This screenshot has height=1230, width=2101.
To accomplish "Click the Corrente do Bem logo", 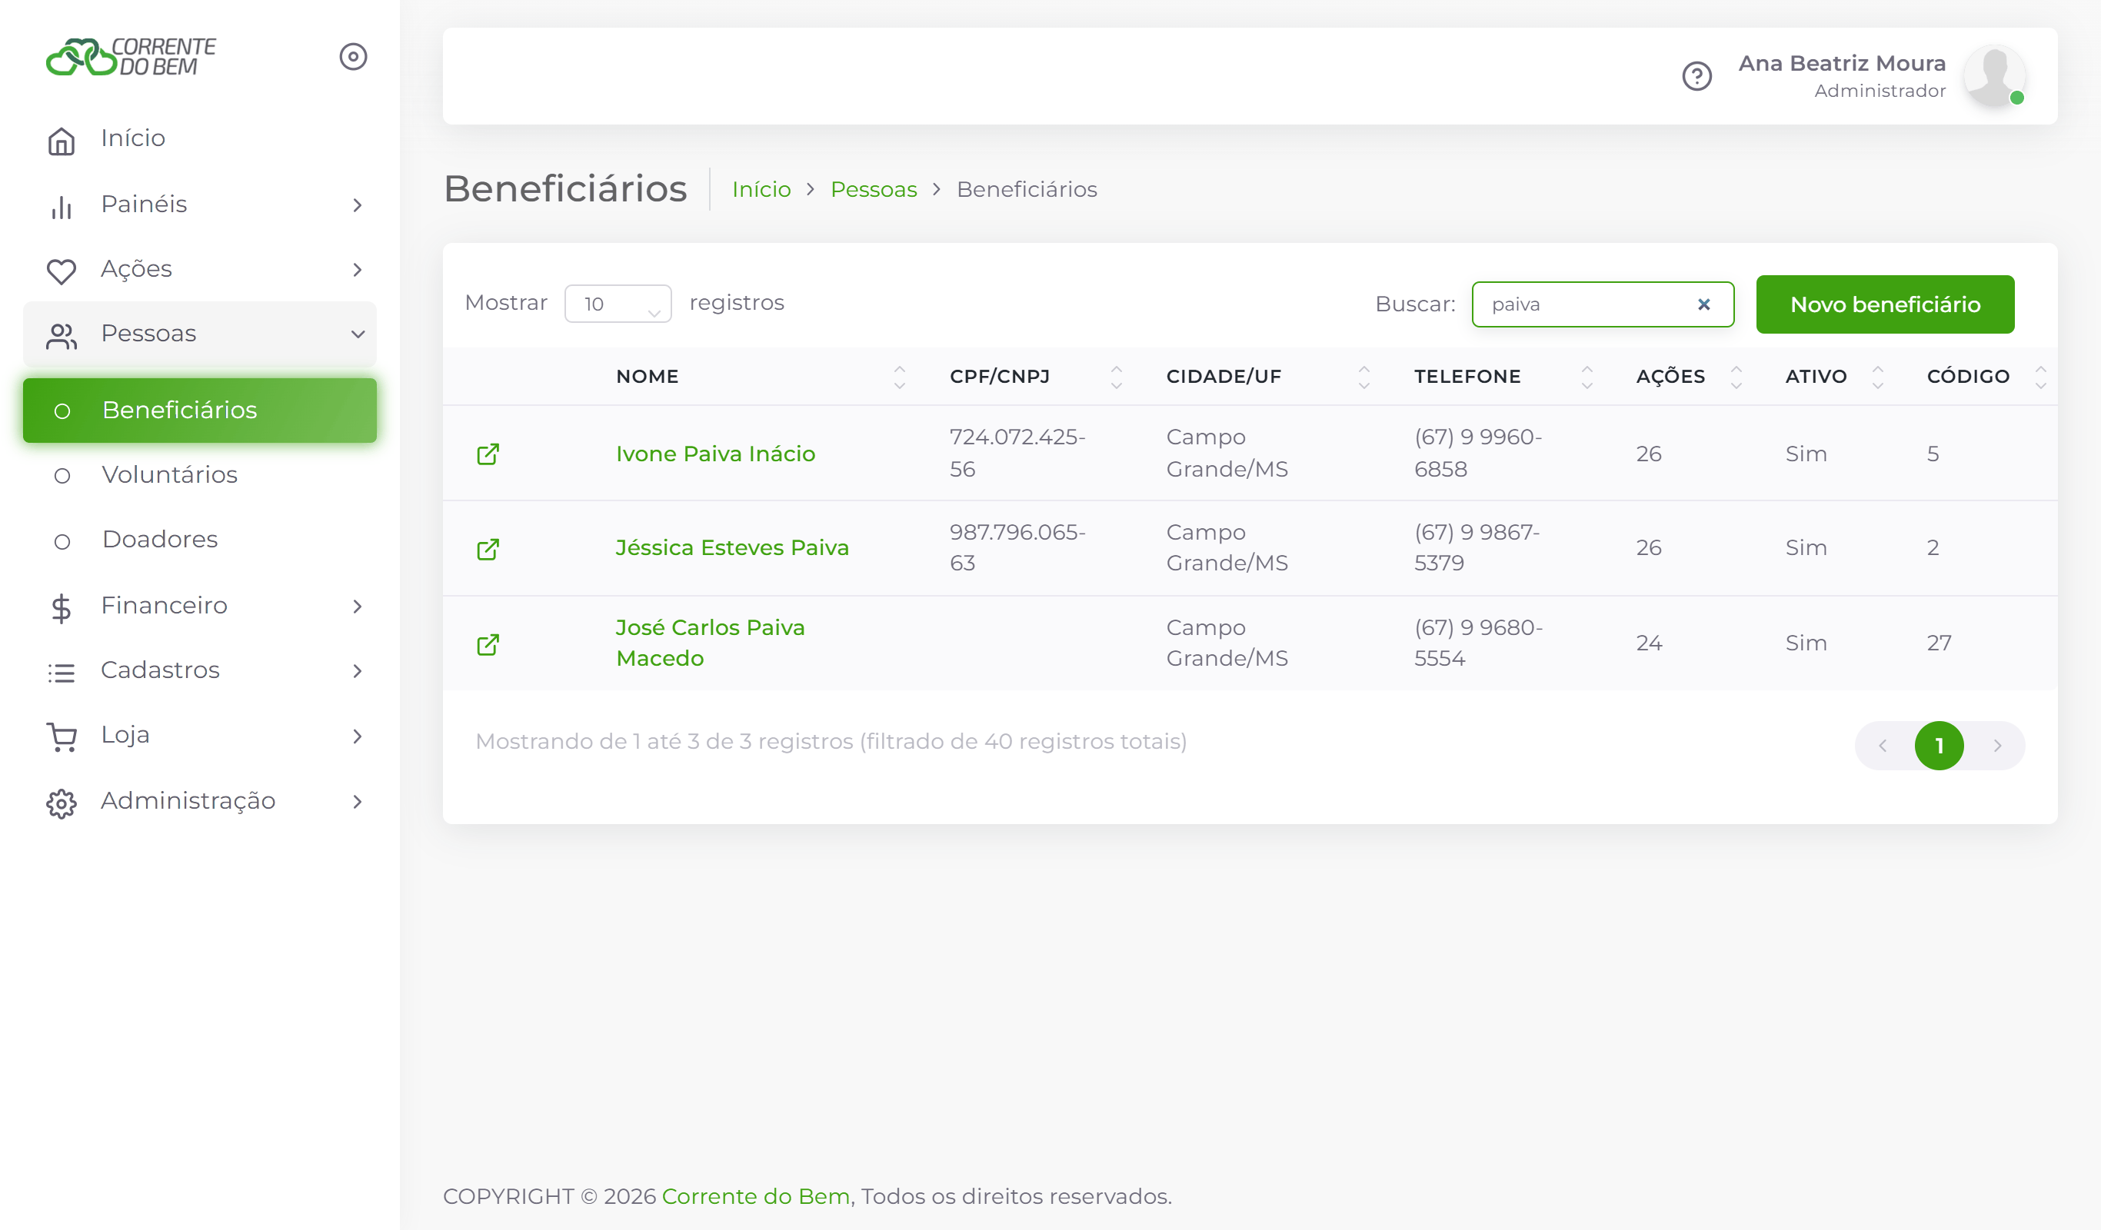I will 131,57.
